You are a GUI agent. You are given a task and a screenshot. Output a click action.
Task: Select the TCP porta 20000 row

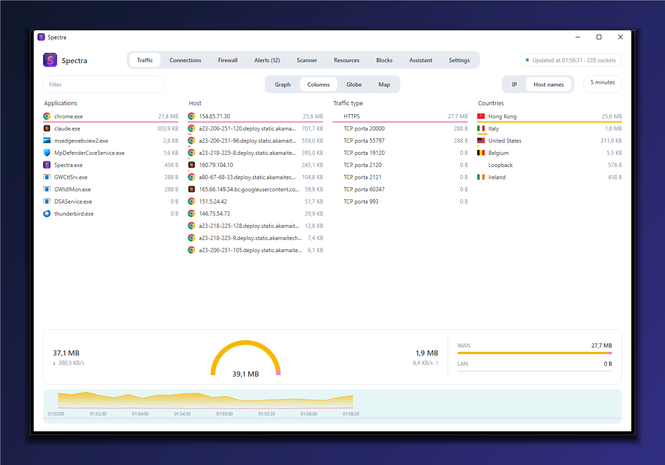400,129
